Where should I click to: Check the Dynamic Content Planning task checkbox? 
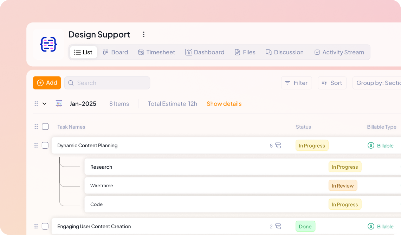point(45,146)
